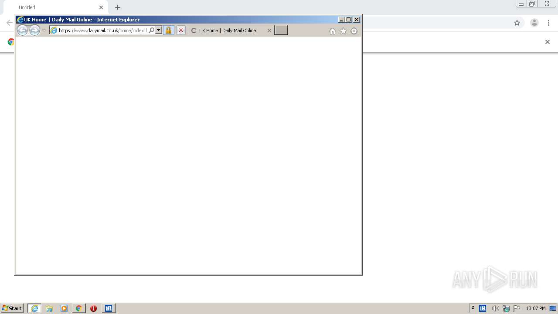Bookmark this page with Chrome star
The image size is (558, 314).
point(517,23)
